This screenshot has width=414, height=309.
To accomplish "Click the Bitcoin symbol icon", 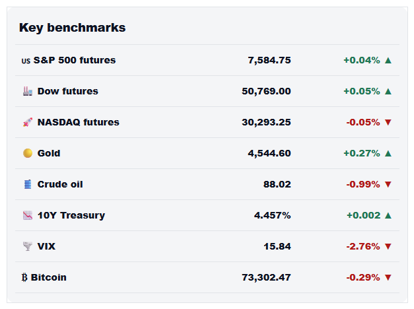I will (24, 277).
